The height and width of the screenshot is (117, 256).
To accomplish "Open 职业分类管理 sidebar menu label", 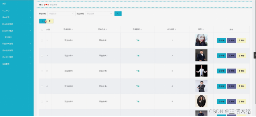I will coord(7,44).
